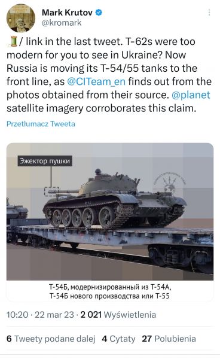This screenshot has height=359, width=220.
Task: Click the watermark logo on the photo
Action: (x=169, y=182)
